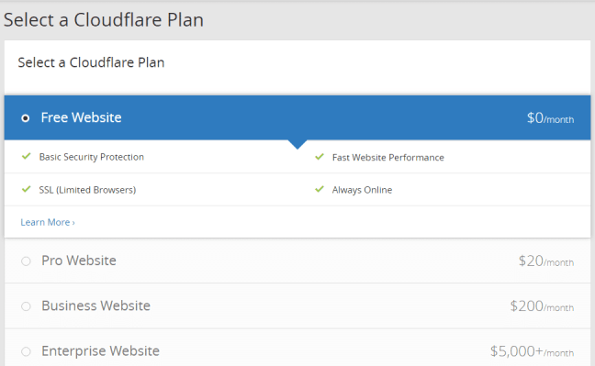The image size is (595, 366).
Task: Click the Basic Security Protection checkmark icon
Action: click(27, 156)
